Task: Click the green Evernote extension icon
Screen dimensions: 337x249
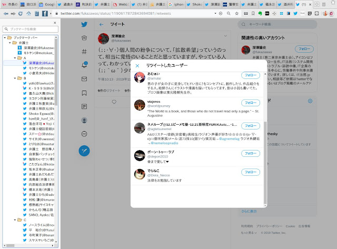Action: click(x=260, y=13)
